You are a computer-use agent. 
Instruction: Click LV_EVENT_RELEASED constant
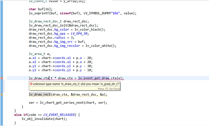[59, 115]
